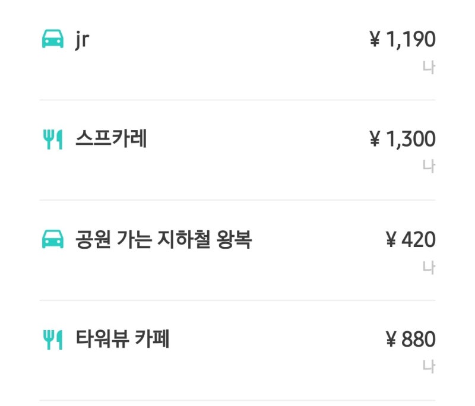Viewport: 475px width, 406px height.
Task: Click the dining icon beside 타워뷰 카페
Action: [53, 340]
